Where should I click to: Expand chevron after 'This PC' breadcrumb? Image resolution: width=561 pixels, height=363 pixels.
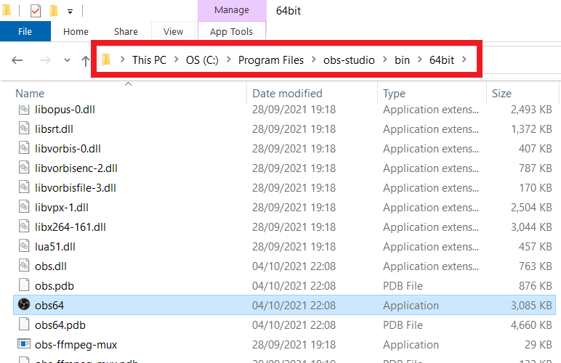[177, 60]
